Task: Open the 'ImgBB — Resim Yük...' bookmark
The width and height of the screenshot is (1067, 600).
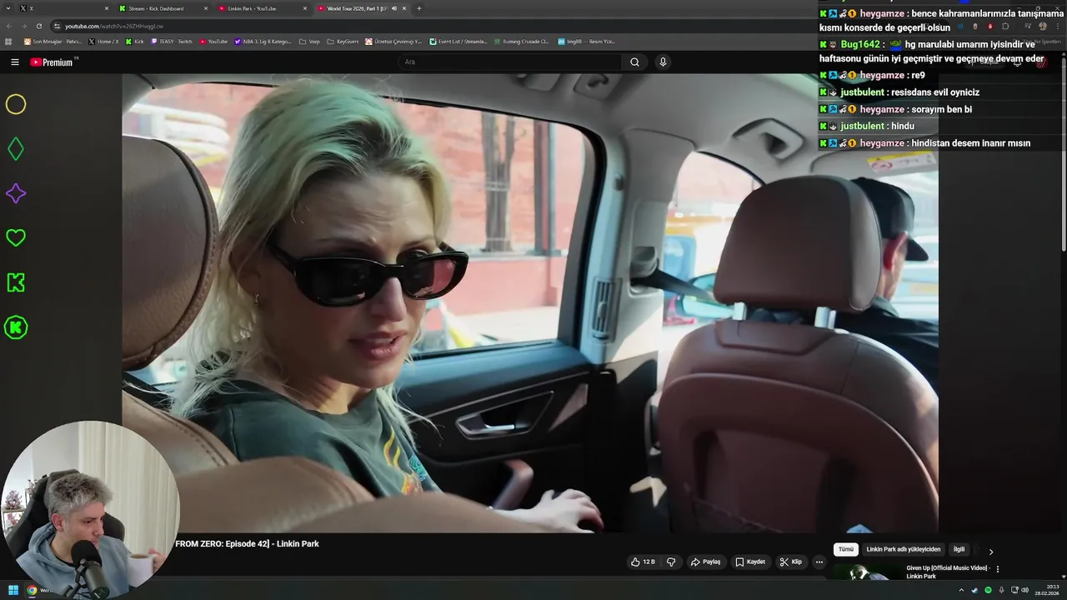Action: (586, 42)
